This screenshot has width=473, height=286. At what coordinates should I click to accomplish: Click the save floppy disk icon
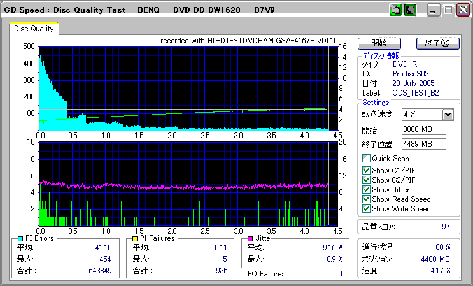410,10
